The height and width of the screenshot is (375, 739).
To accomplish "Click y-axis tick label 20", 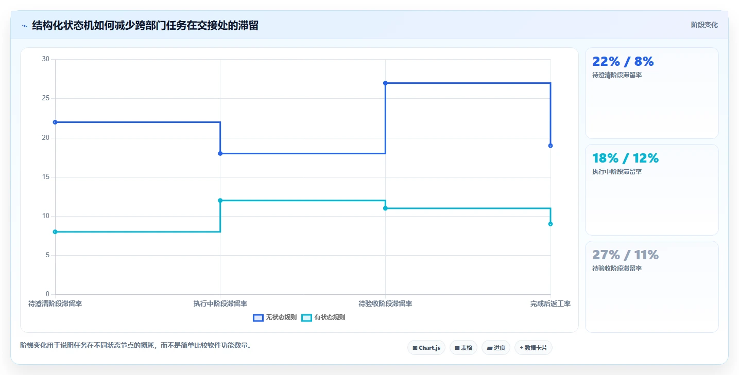I will tap(45, 137).
